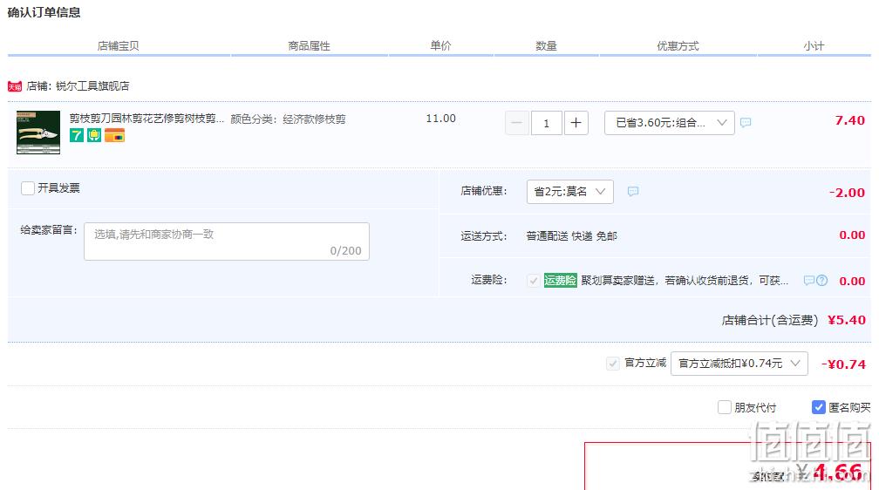
Task: Click the store discount amount -2.00
Action: click(x=847, y=193)
